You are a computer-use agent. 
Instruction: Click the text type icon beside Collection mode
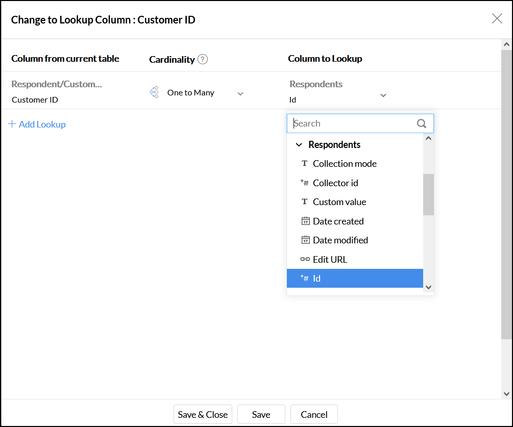tap(305, 164)
